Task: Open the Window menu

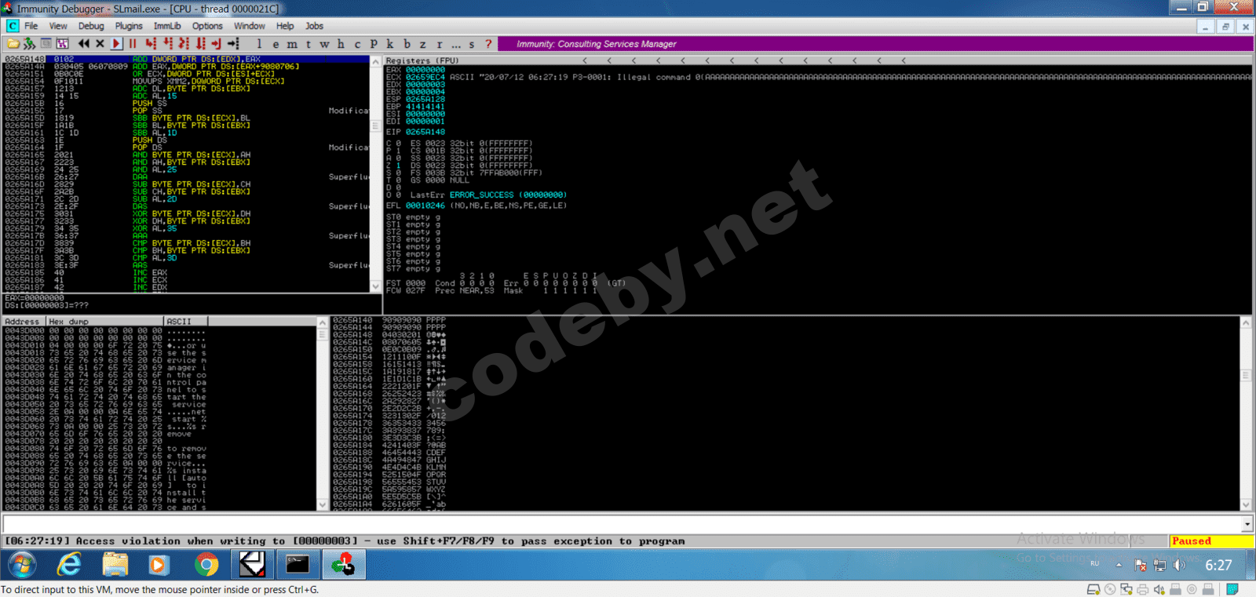Action: [249, 26]
